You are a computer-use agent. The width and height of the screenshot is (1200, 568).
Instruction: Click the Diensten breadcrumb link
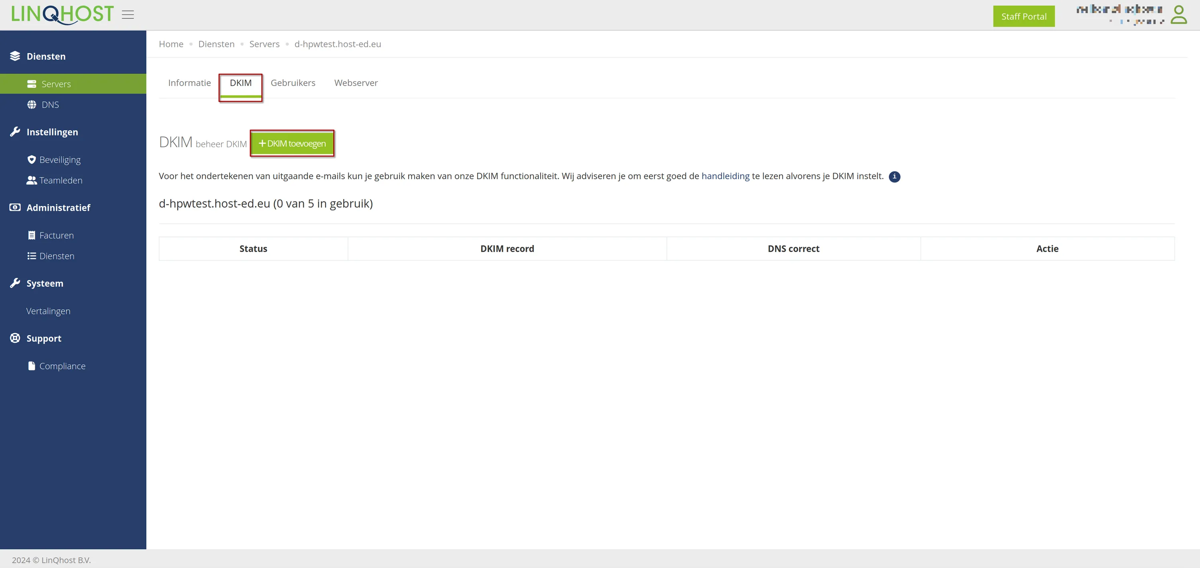(x=216, y=44)
